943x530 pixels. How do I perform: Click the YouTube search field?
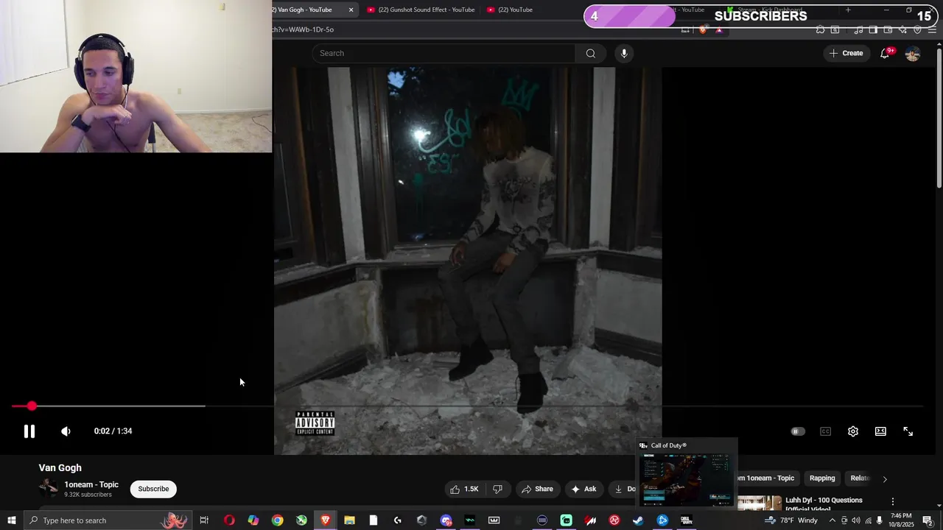point(444,53)
